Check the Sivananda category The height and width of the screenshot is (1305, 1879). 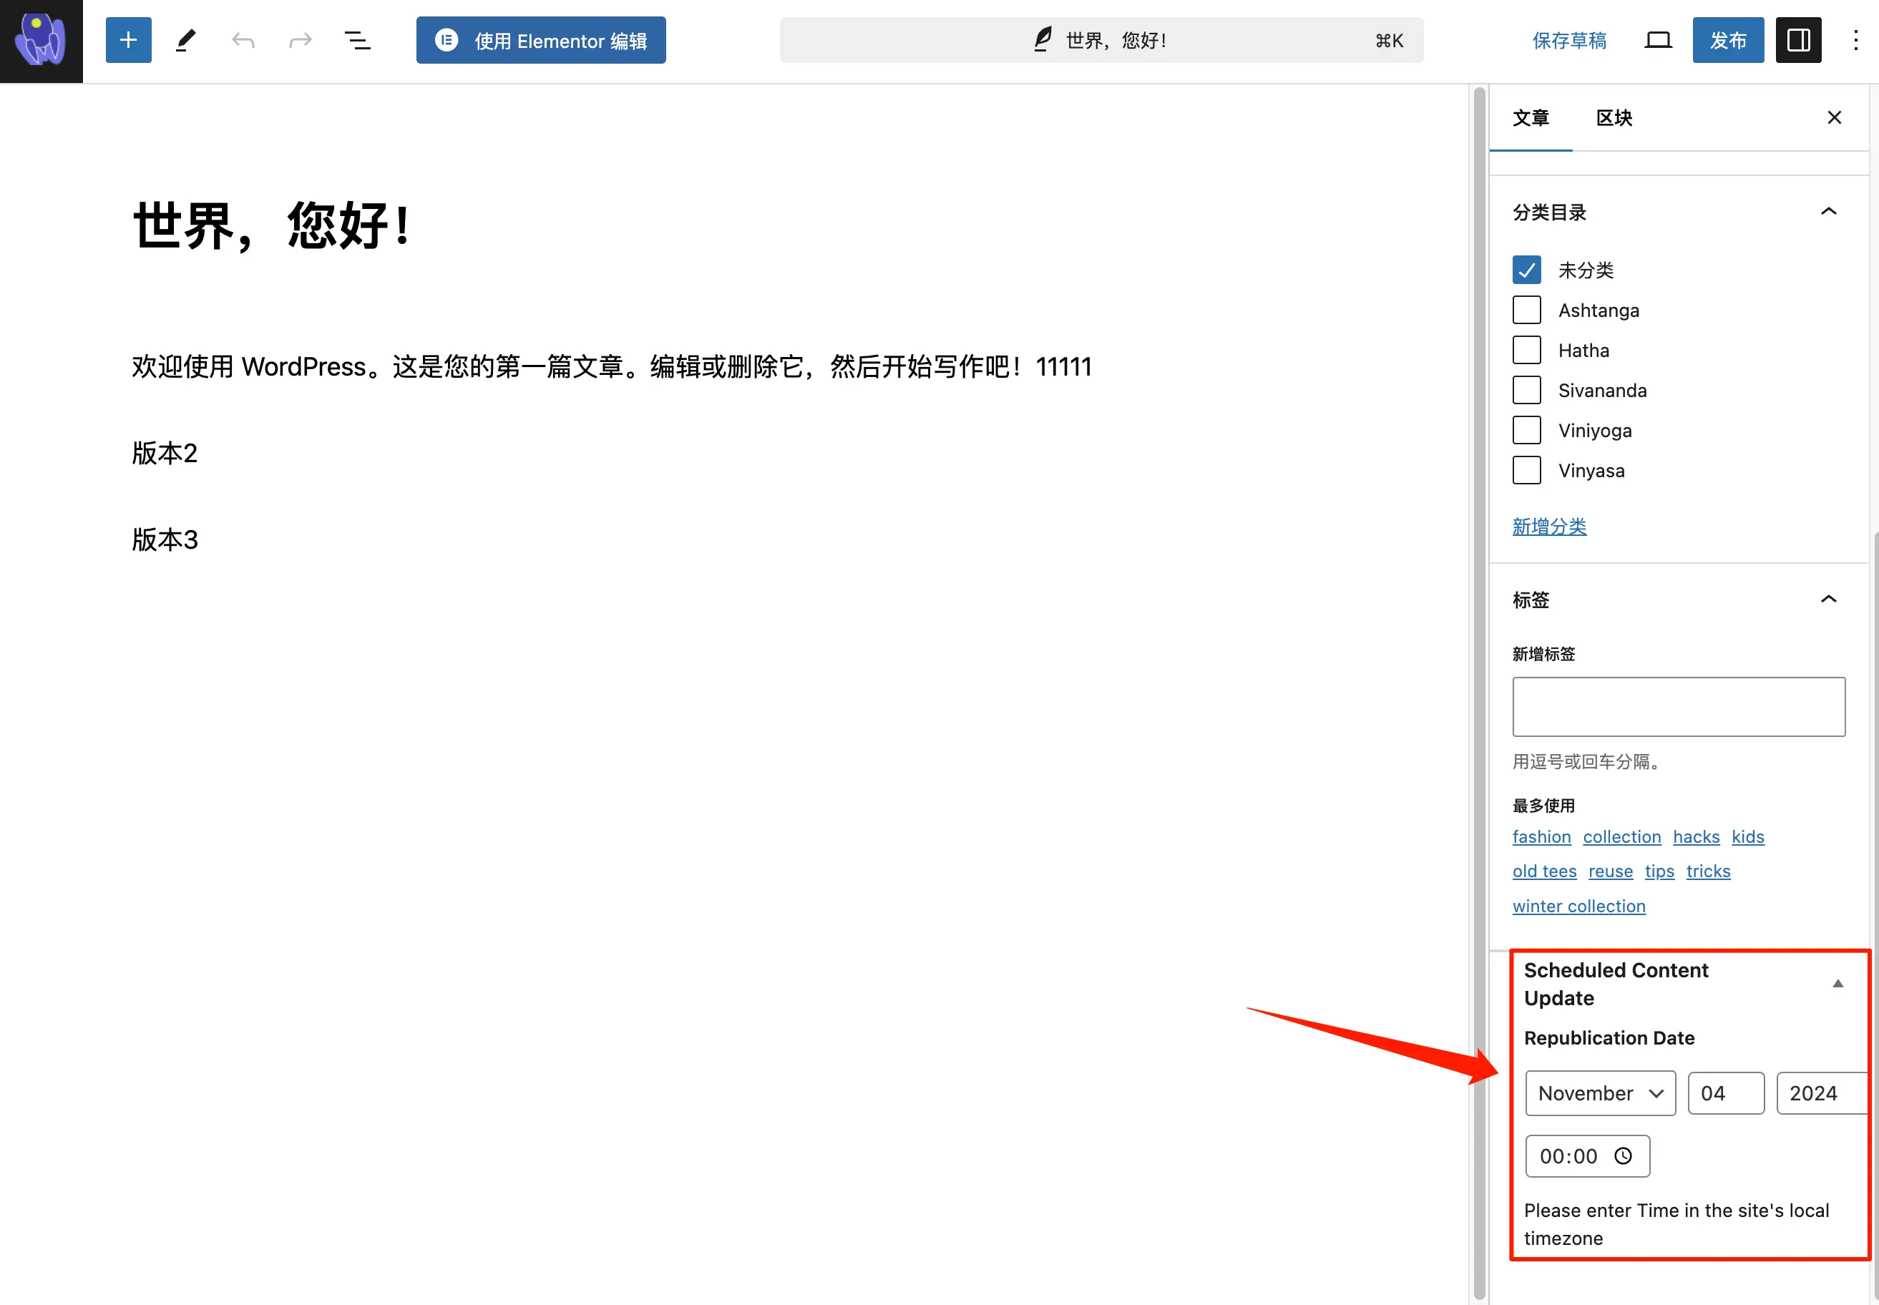click(x=1526, y=390)
